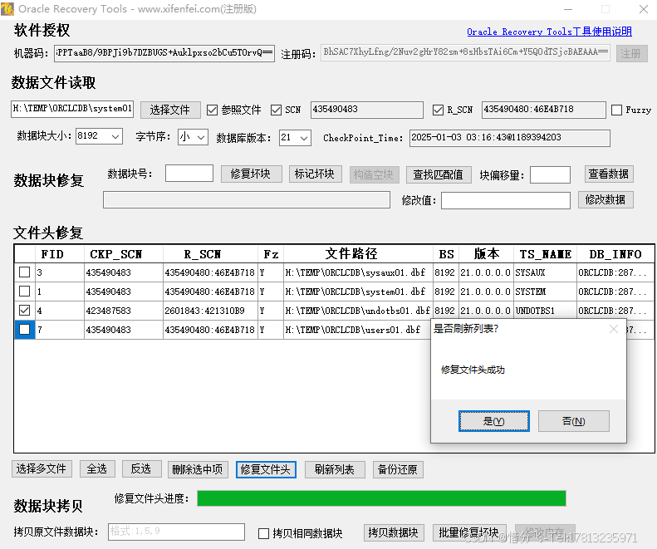Viewport: 657px width, 549px height.
Task: Focus the 机器码 text field
Action: pos(164,53)
